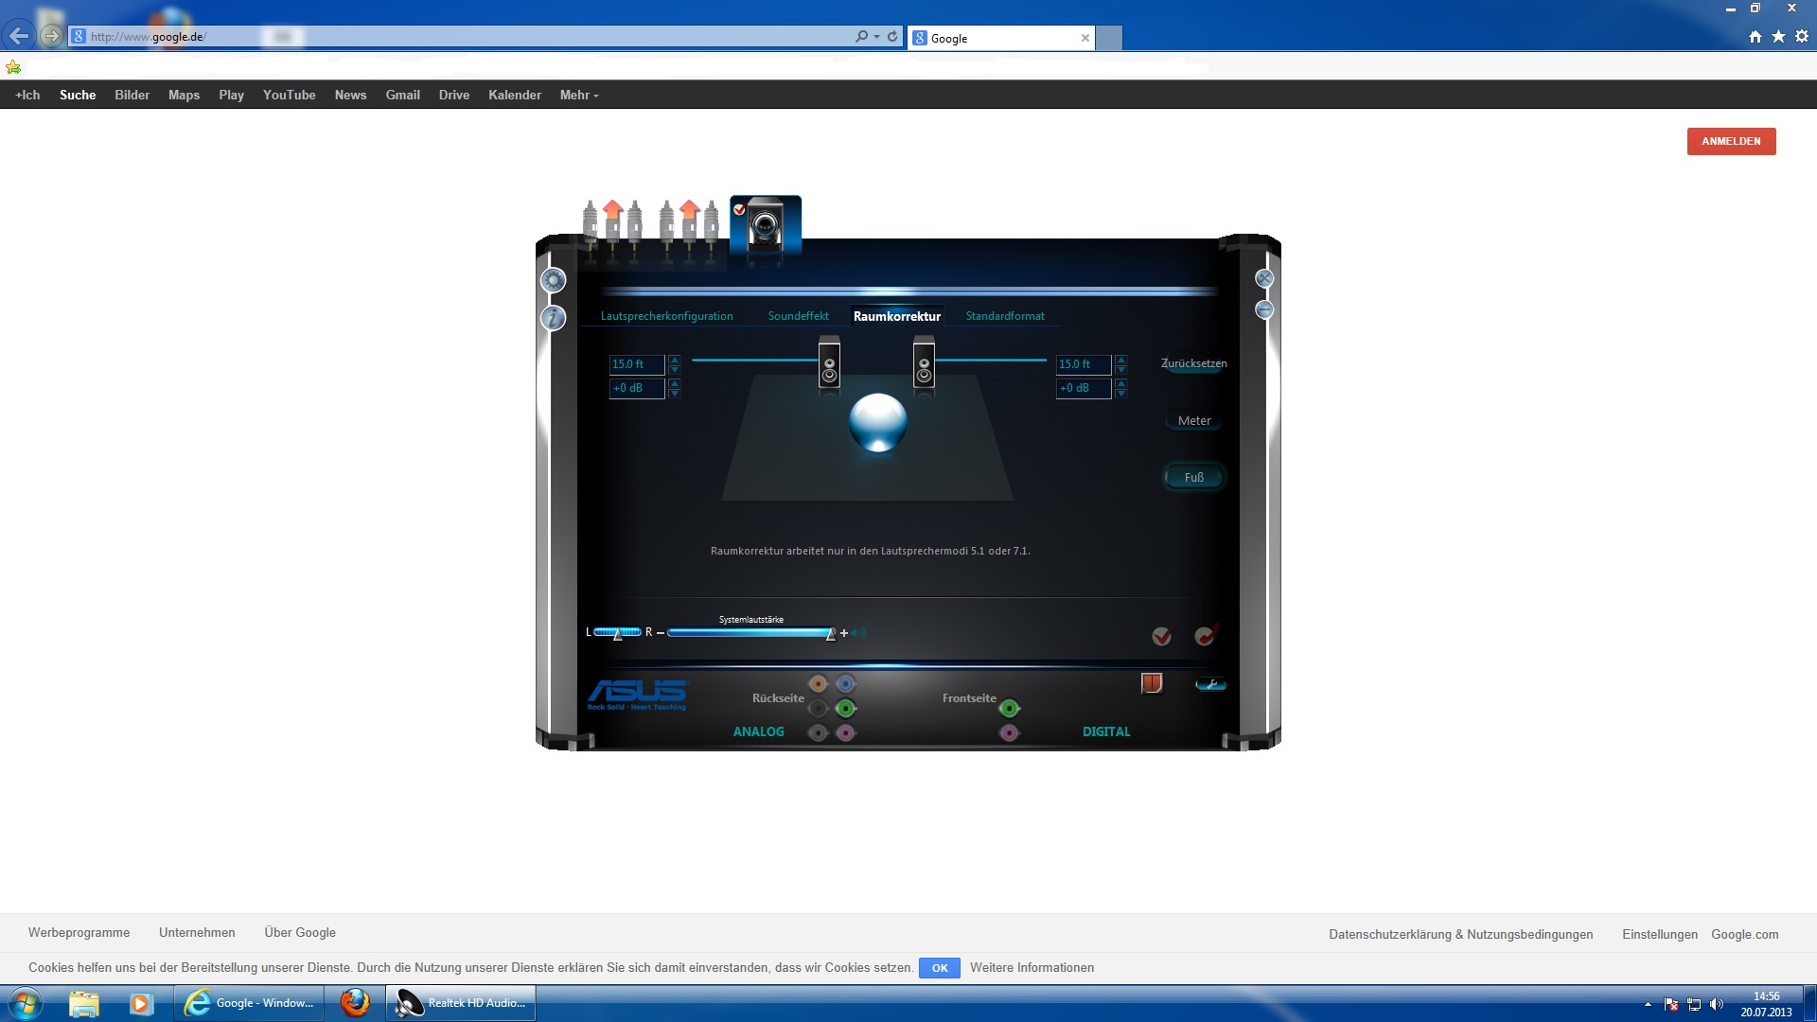
Task: Open the gear settings icon in audio manager
Action: pos(554,280)
